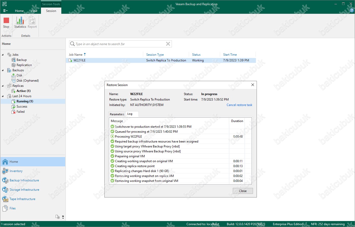Screen dimensions: 355x227
Task: Open Inventory navigation pane
Action: coord(33,171)
